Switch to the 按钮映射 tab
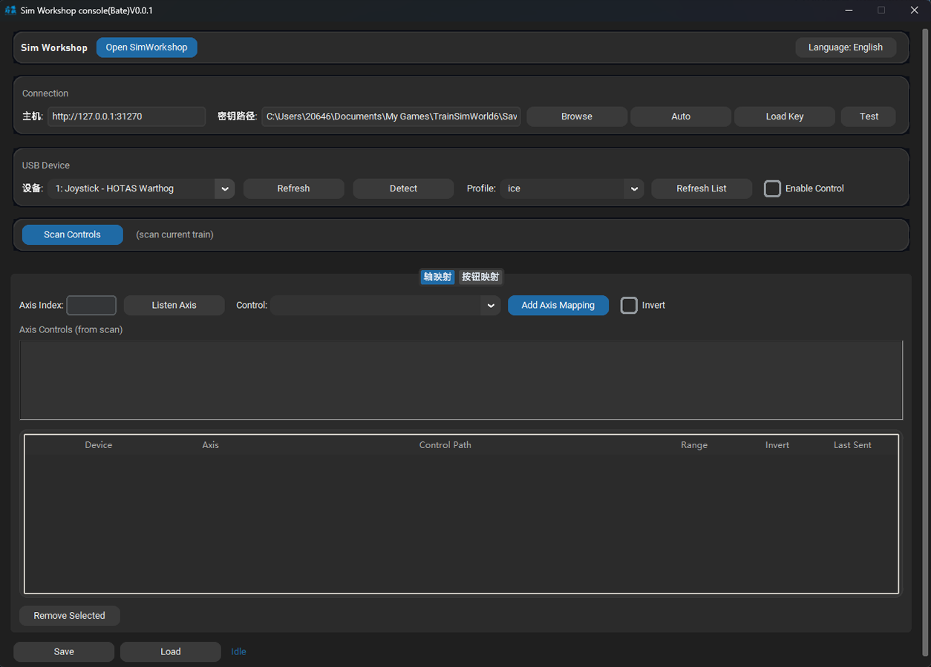The width and height of the screenshot is (931, 667). click(x=480, y=277)
